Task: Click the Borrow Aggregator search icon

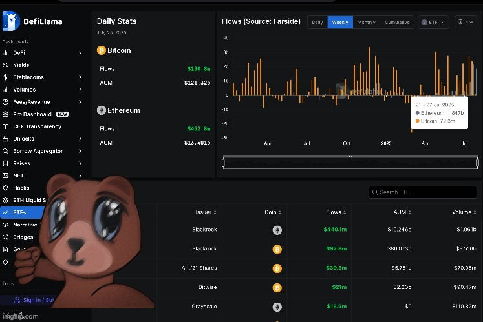Action: coord(5,151)
